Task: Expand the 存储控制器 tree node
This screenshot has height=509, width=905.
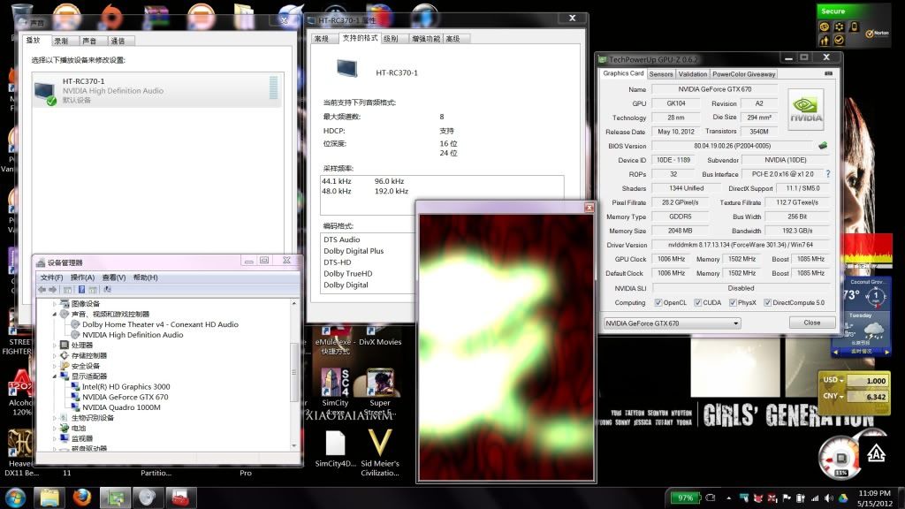Action: 55,355
